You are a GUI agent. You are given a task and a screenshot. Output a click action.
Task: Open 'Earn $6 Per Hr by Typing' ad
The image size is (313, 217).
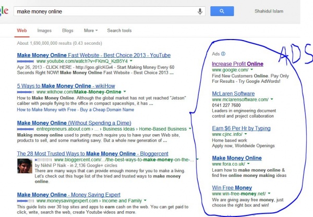[241, 129]
